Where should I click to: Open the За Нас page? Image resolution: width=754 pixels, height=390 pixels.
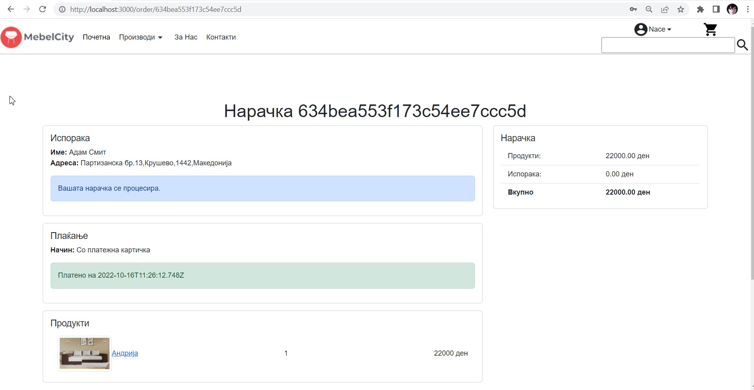tap(186, 37)
